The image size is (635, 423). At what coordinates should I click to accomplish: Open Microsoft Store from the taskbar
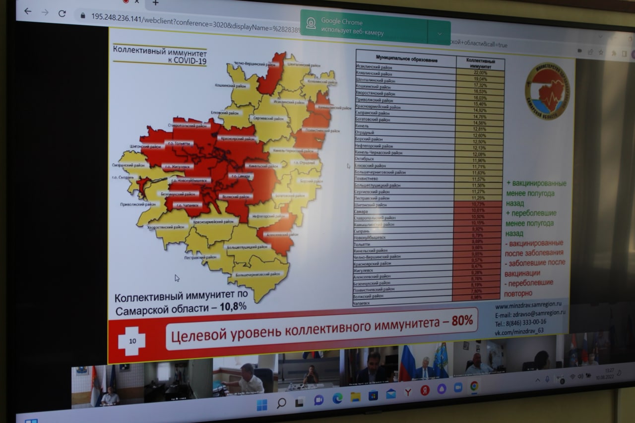373,395
